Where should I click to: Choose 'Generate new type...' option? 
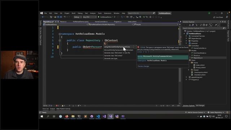[111, 58]
